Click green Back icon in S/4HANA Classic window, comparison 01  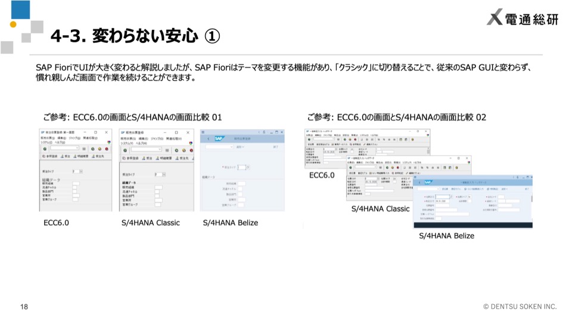[x=176, y=150]
